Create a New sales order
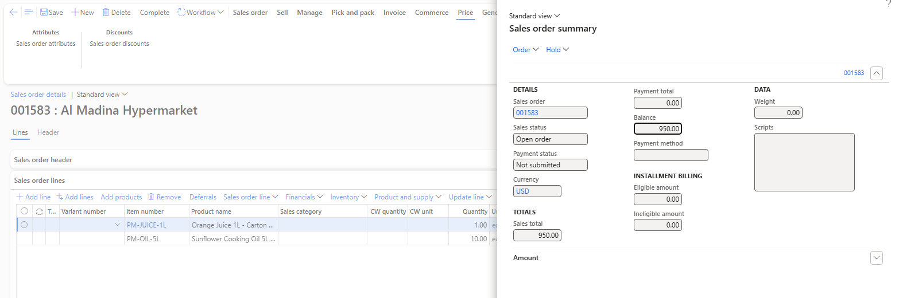This screenshot has width=899, height=298. tap(83, 12)
